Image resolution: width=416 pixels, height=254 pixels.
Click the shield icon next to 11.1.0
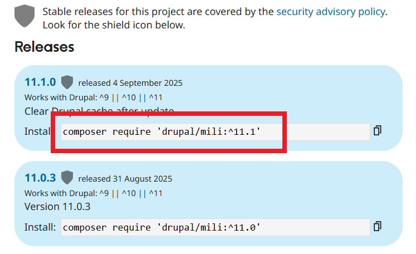[x=67, y=82]
